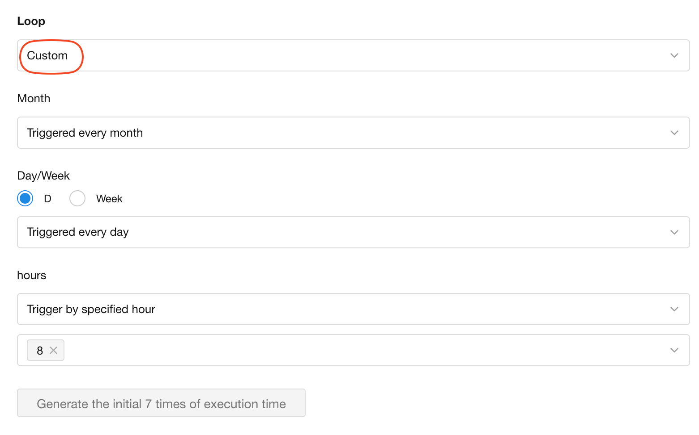The width and height of the screenshot is (699, 435).
Task: Click the chevron on Trigger by specified hour
Action: [x=674, y=309]
